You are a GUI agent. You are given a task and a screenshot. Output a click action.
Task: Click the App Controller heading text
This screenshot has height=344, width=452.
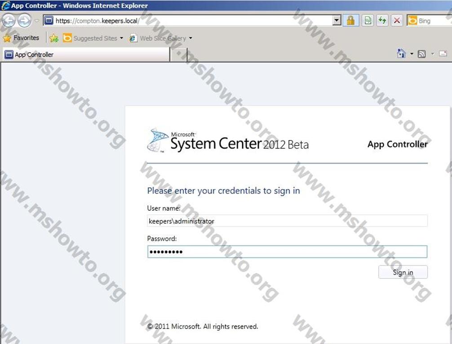(x=398, y=144)
